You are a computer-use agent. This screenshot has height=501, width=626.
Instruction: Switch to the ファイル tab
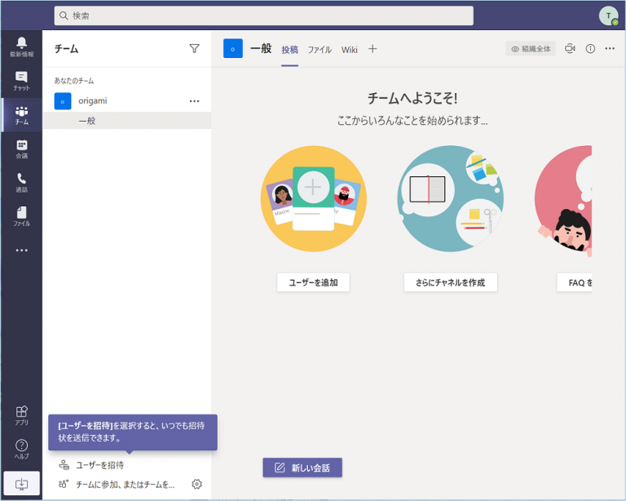pos(319,50)
